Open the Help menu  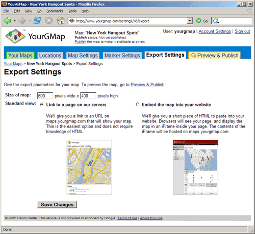point(85,11)
